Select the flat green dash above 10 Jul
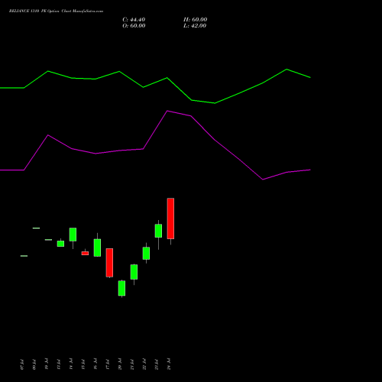Viewport: 382px width, 382px height. point(48,240)
